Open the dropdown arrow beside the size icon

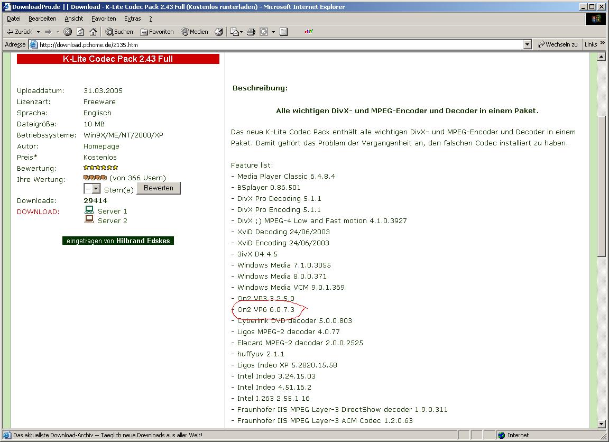click(273, 32)
